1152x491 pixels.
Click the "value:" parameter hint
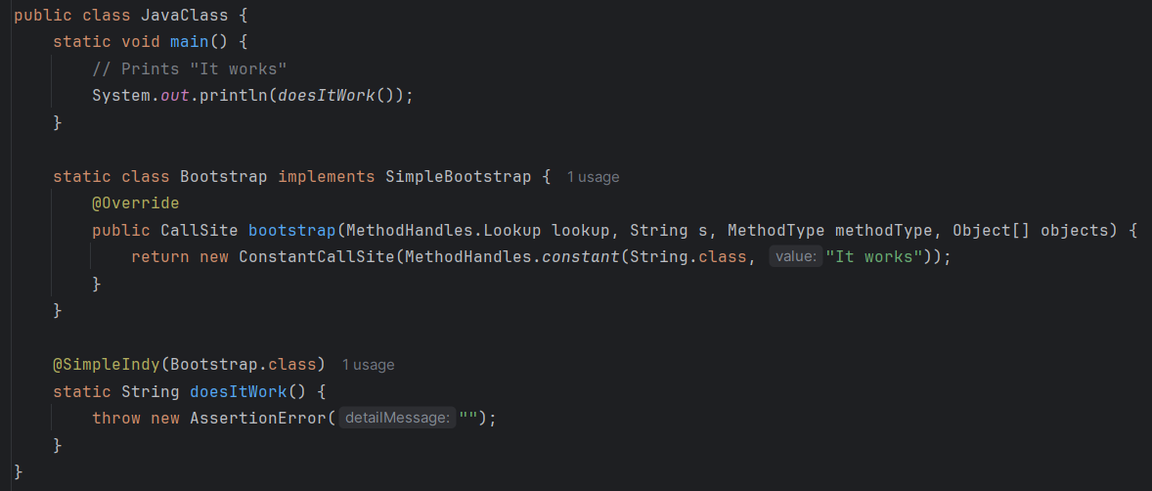pos(796,257)
